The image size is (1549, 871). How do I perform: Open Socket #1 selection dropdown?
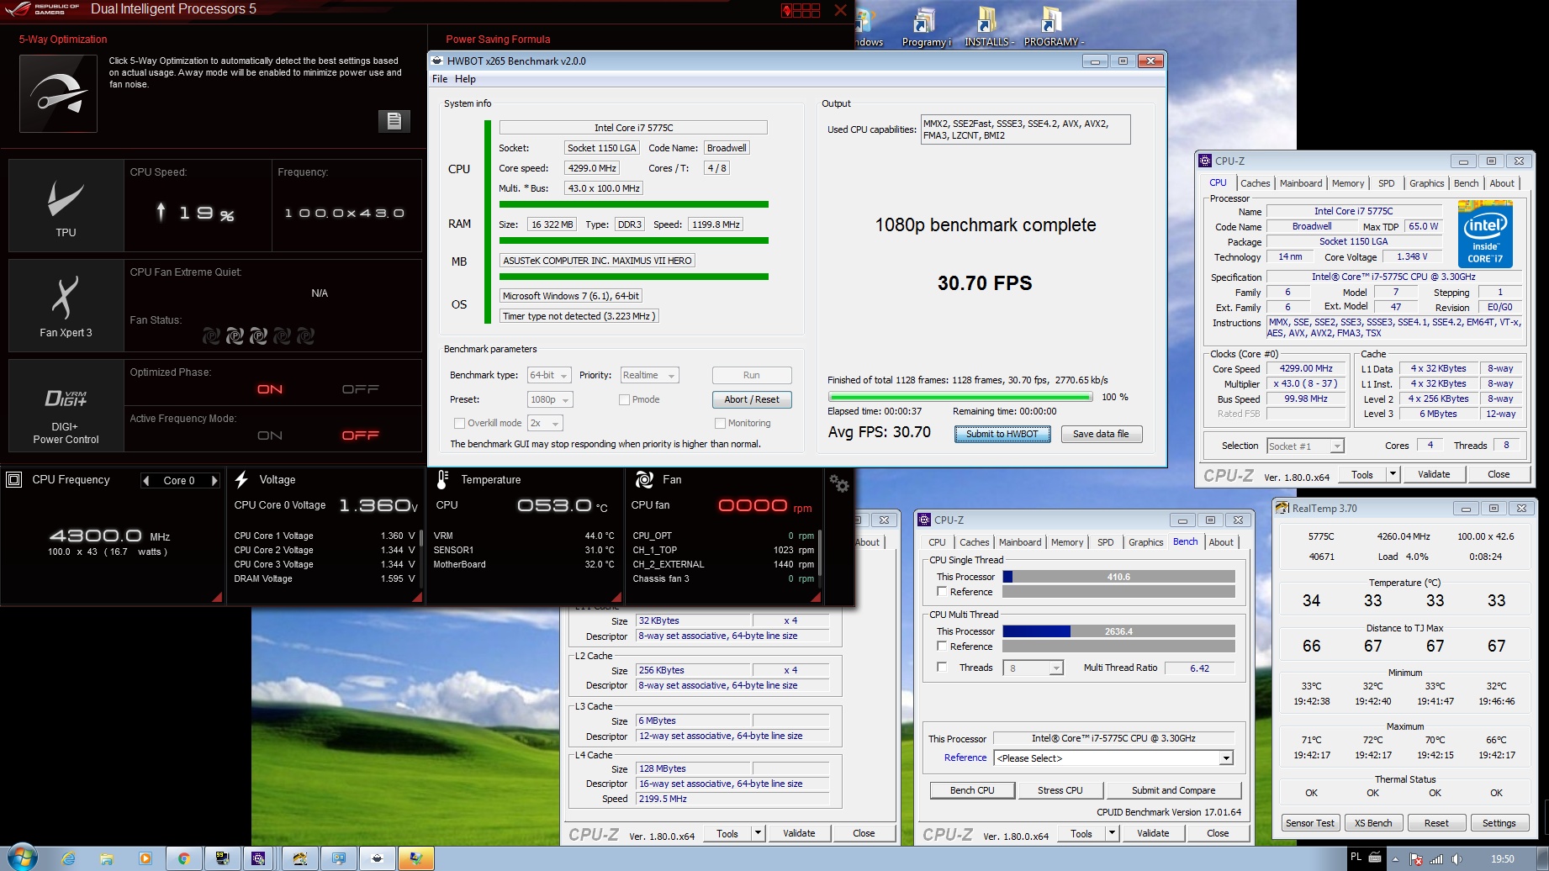click(1306, 446)
